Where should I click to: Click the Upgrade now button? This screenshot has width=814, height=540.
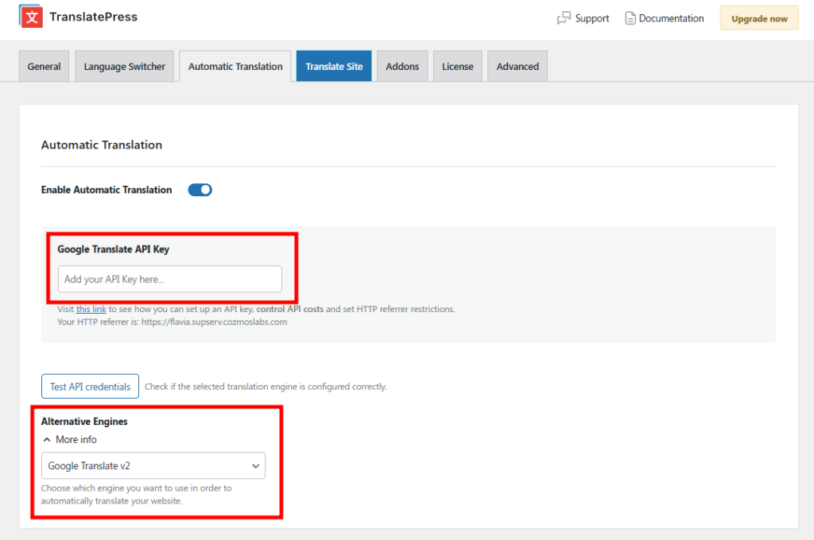758,17
